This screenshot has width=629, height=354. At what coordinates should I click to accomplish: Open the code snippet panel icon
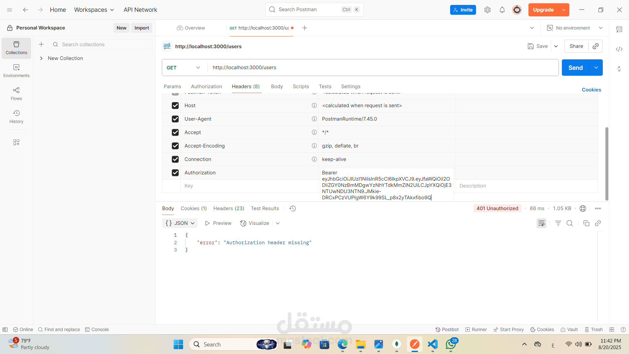point(619,49)
